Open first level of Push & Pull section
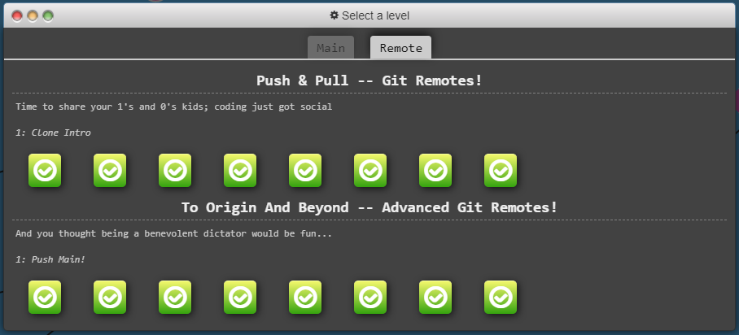 point(45,171)
